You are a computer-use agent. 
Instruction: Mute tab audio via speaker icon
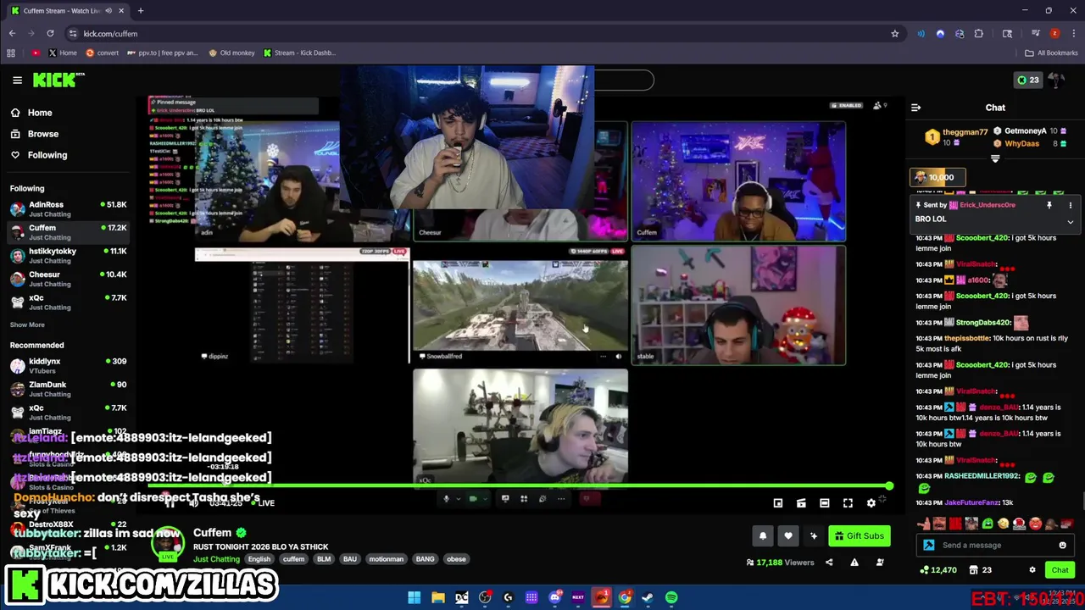(x=108, y=11)
